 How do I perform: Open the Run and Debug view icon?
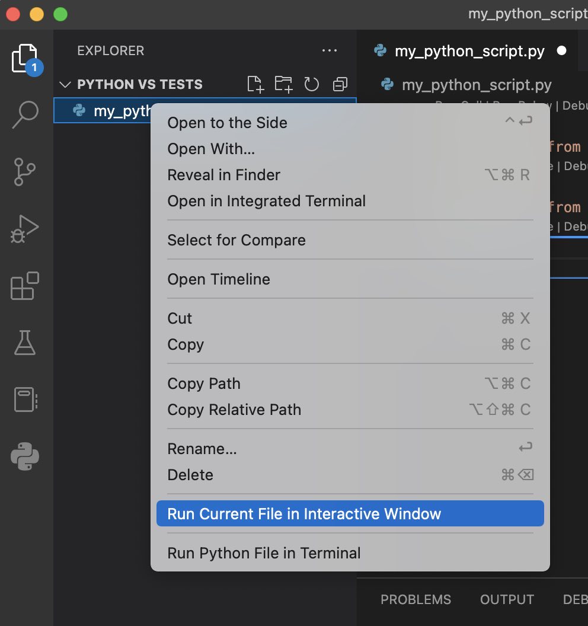click(25, 229)
